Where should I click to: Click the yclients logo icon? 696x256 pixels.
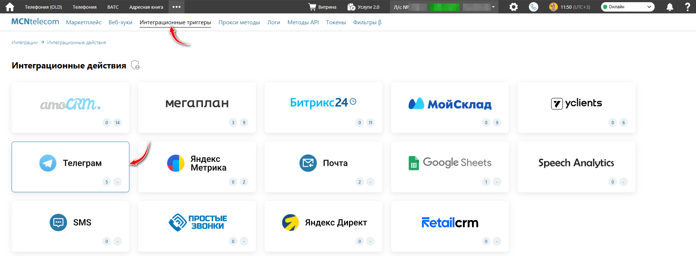click(x=557, y=104)
